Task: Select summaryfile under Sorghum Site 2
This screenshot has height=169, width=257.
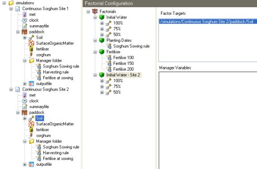Action: point(39,107)
